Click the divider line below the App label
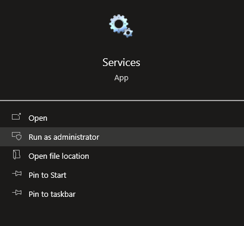 [122, 101]
